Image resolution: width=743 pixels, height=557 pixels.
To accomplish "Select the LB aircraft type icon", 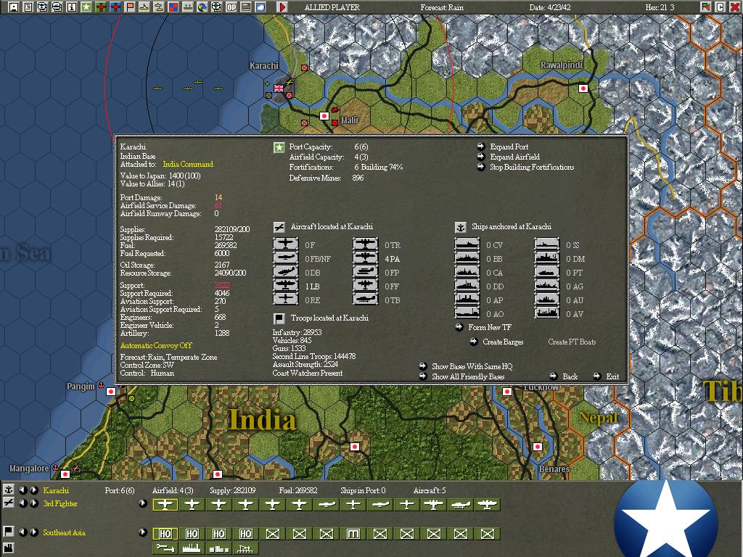I will point(286,286).
